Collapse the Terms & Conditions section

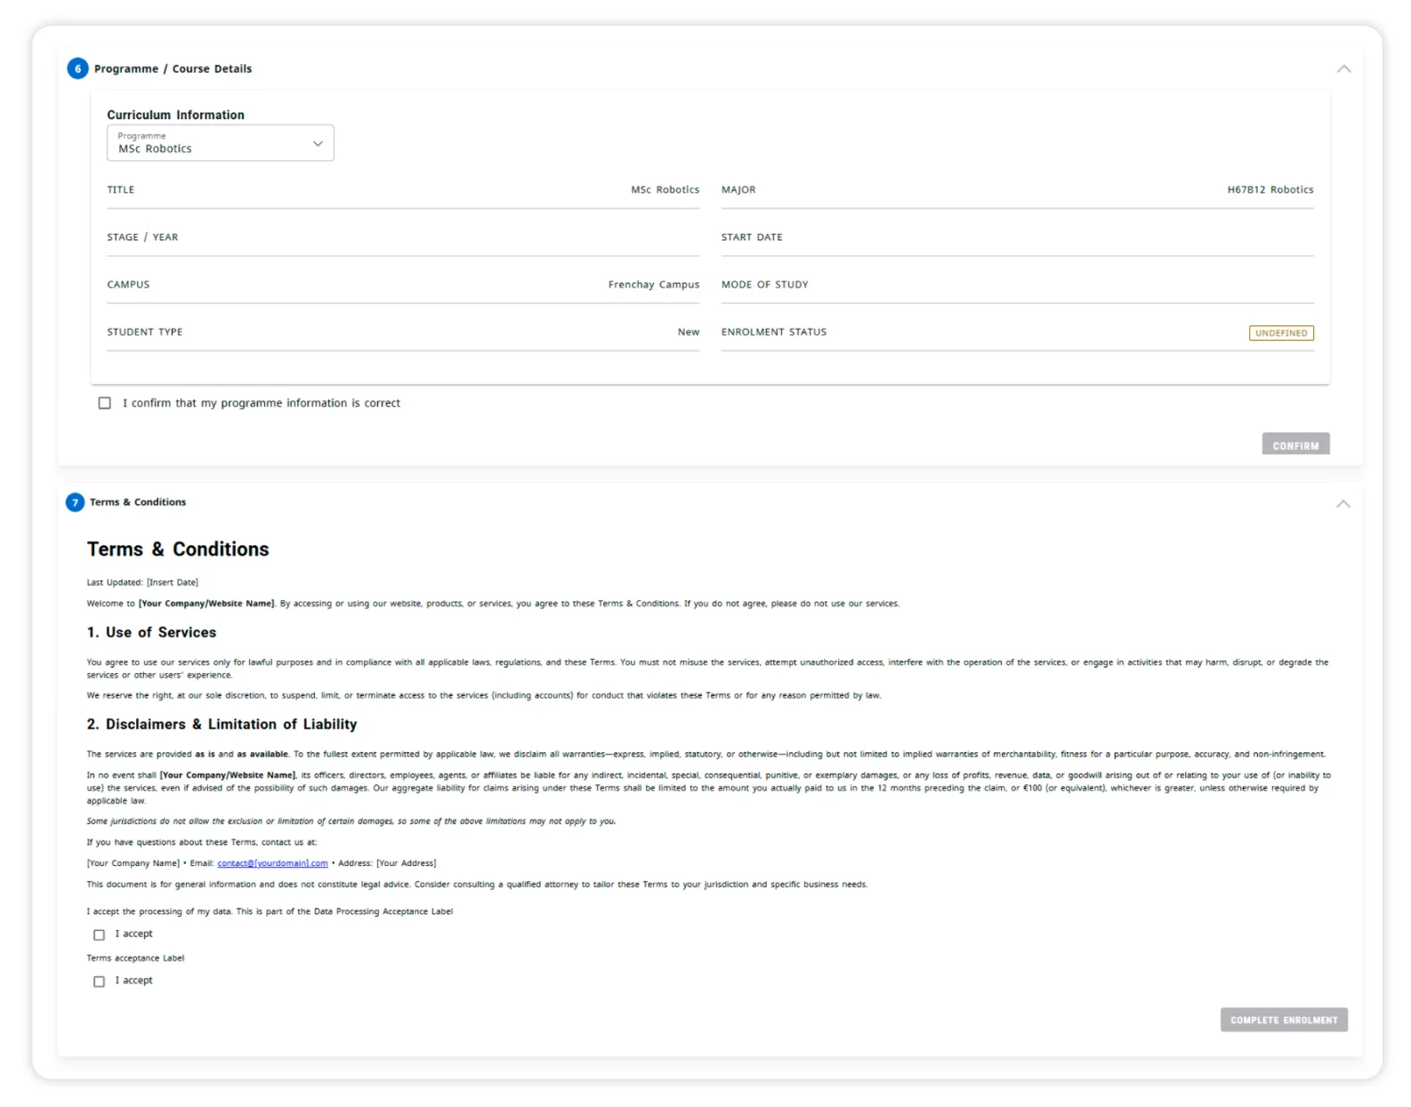pyautogui.click(x=1342, y=503)
